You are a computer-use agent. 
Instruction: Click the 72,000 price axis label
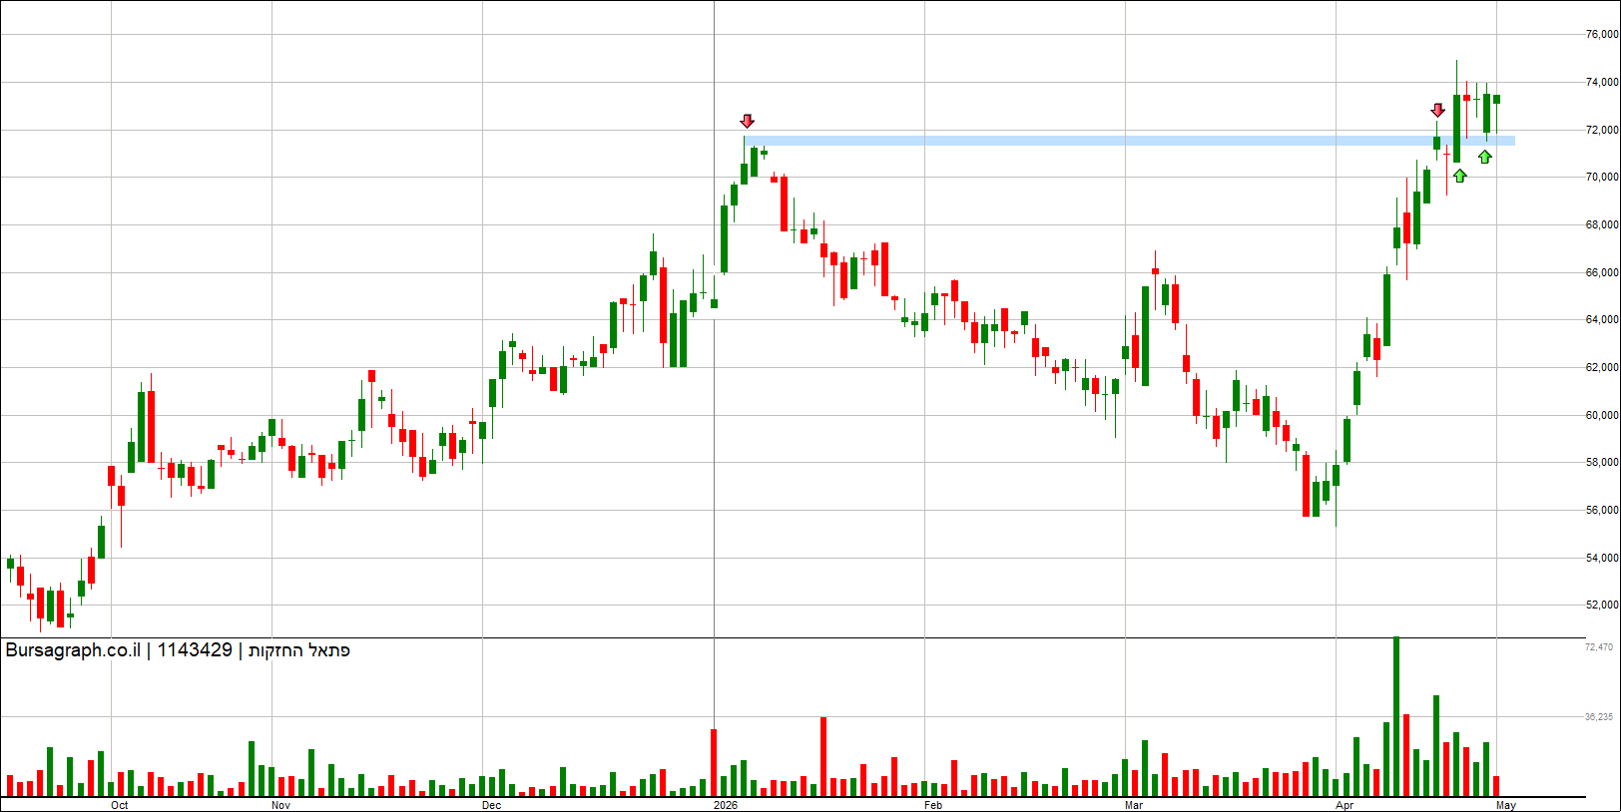click(1601, 130)
